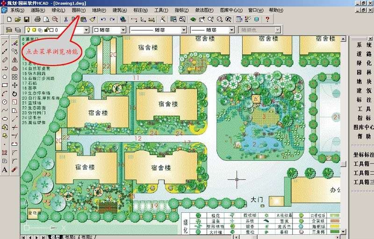Open the 系统(S) menu
The image size is (374, 239).
(x=17, y=10)
